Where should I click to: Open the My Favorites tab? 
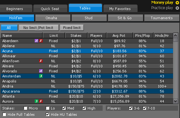pos(120,8)
